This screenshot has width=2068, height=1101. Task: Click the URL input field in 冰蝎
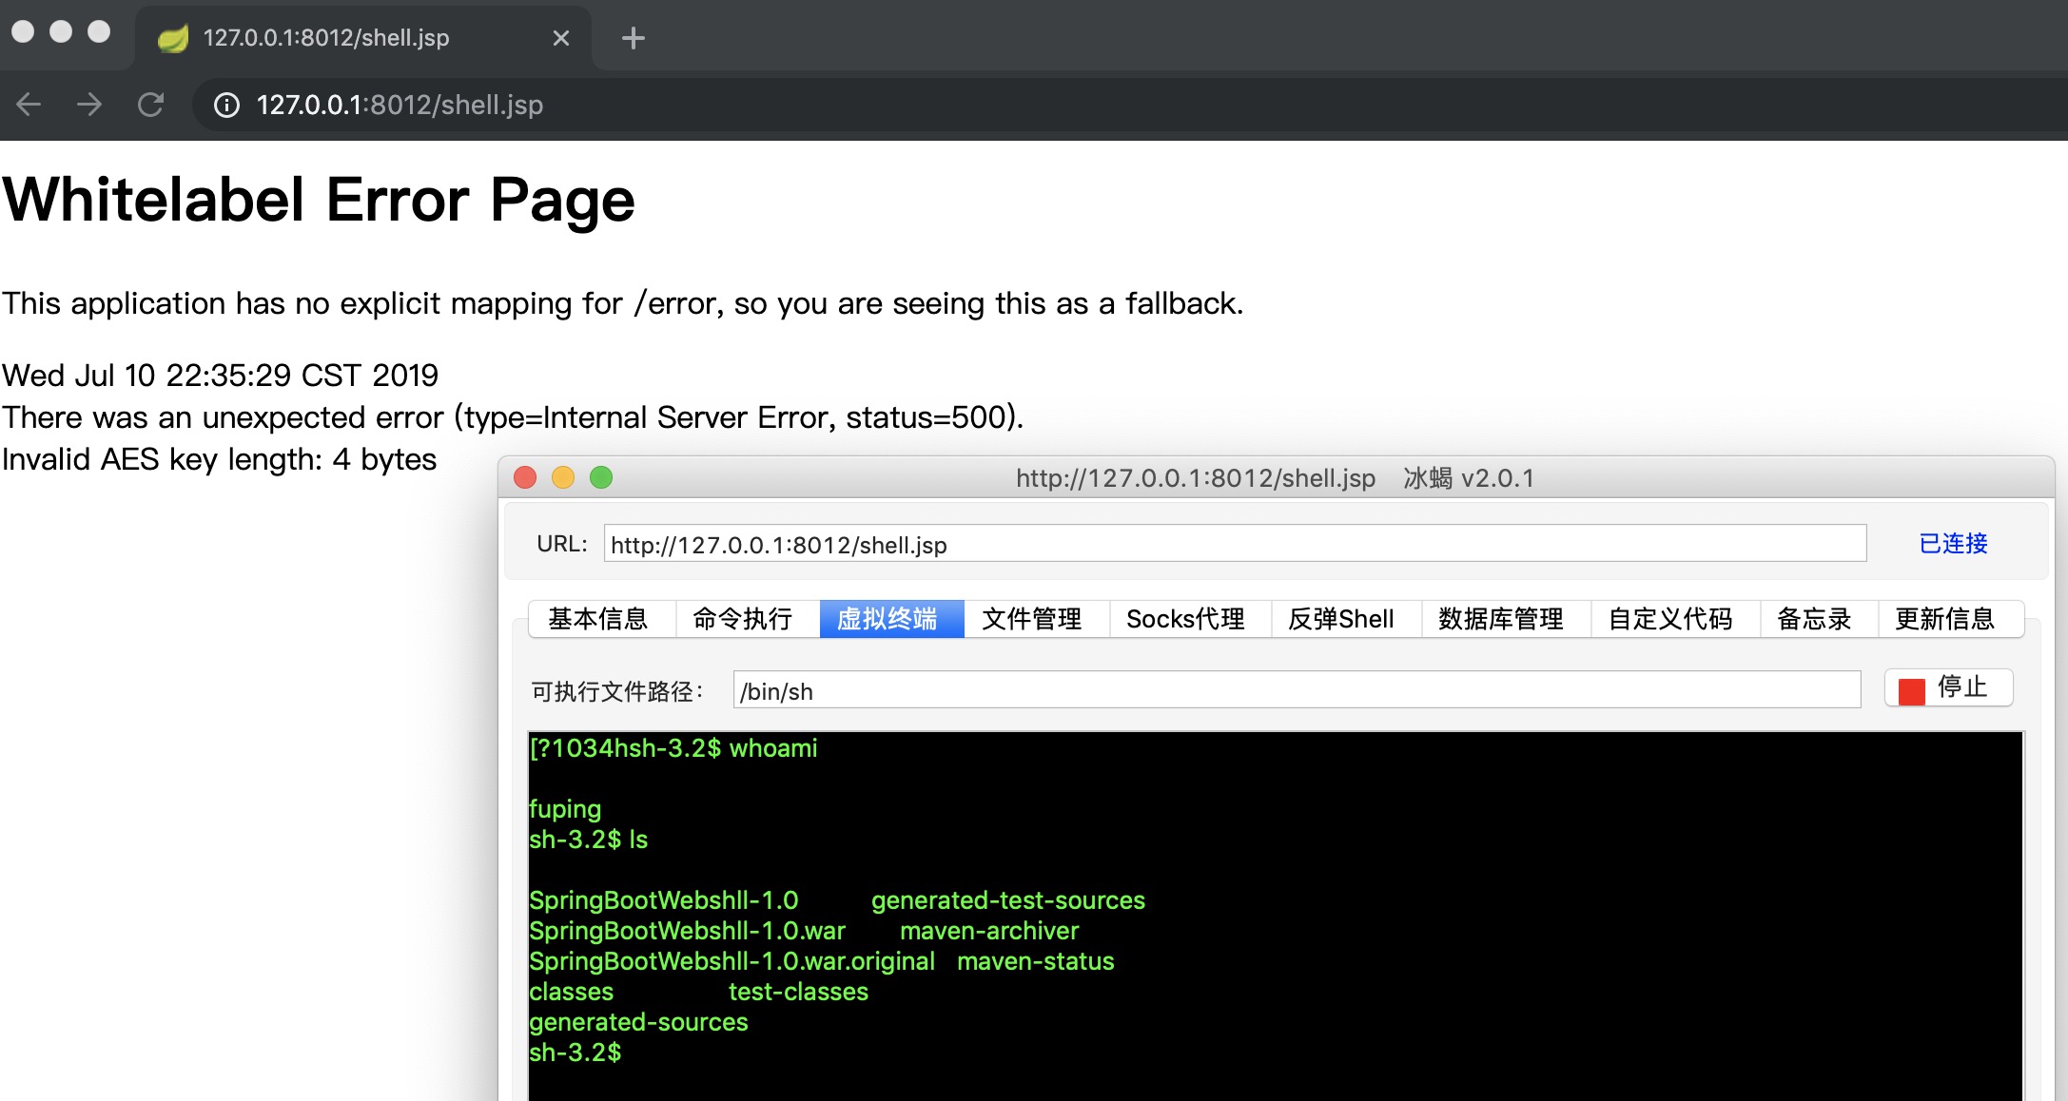click(1234, 545)
